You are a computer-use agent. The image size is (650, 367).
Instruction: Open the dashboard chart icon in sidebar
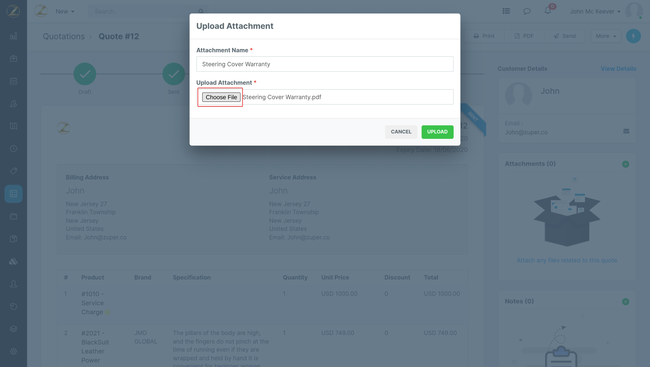tap(13, 36)
